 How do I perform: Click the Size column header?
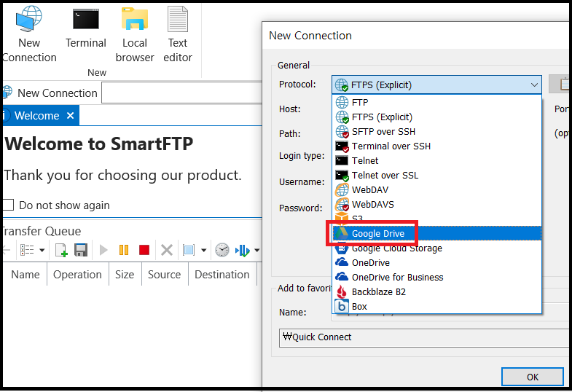(x=125, y=275)
